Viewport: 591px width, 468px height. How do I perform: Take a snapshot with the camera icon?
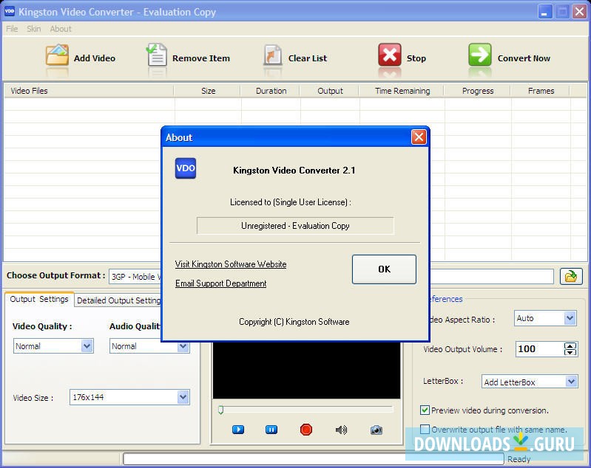point(376,430)
